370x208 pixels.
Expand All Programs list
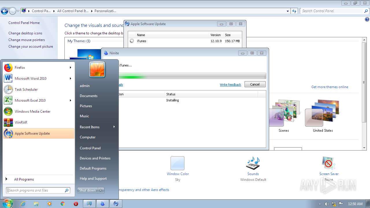click(x=24, y=179)
